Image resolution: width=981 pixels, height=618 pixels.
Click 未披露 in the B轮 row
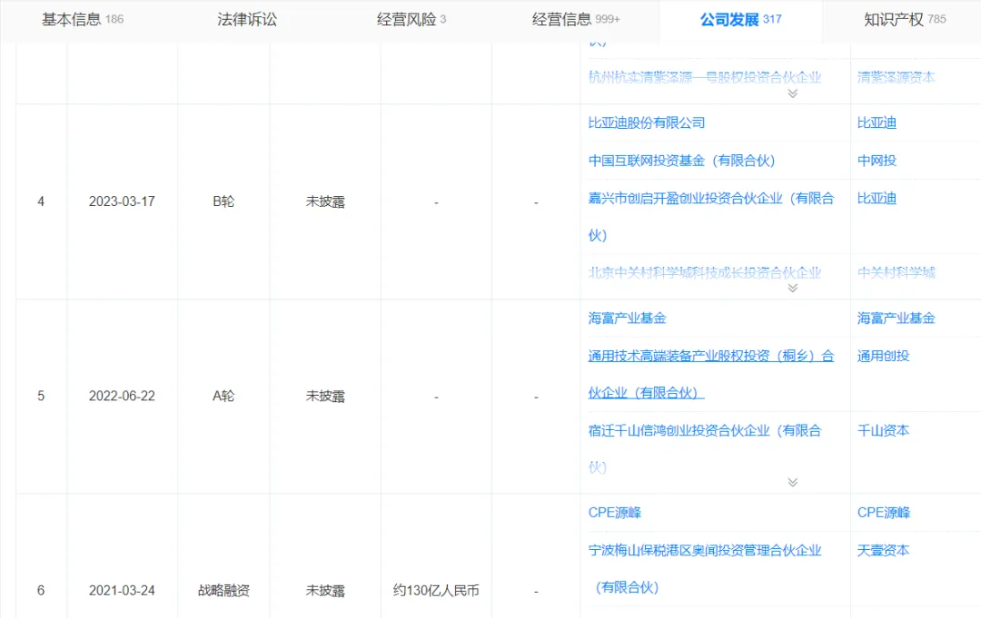pos(325,201)
